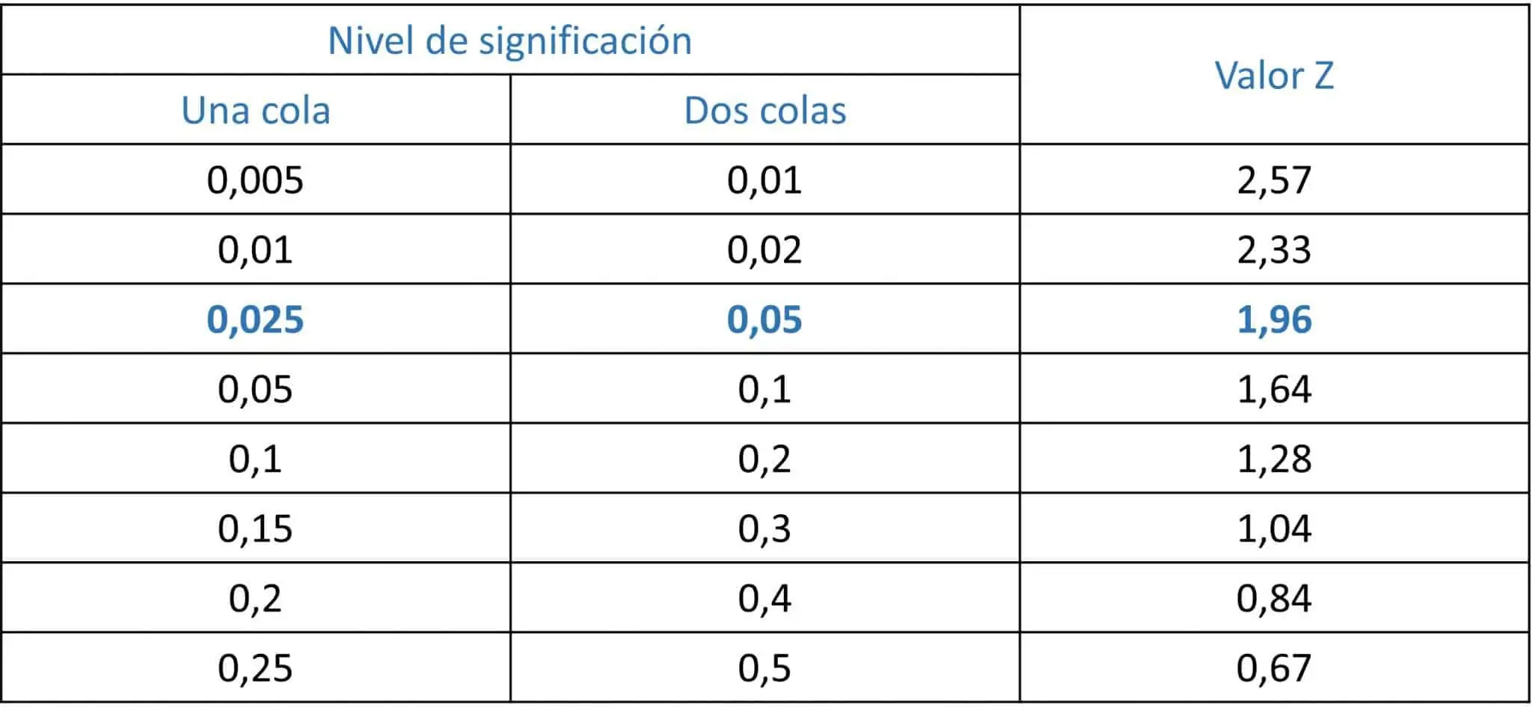Screen dimensions: 1532x719
Task: Click the "Valor Z" column header
Action: pos(1274,76)
